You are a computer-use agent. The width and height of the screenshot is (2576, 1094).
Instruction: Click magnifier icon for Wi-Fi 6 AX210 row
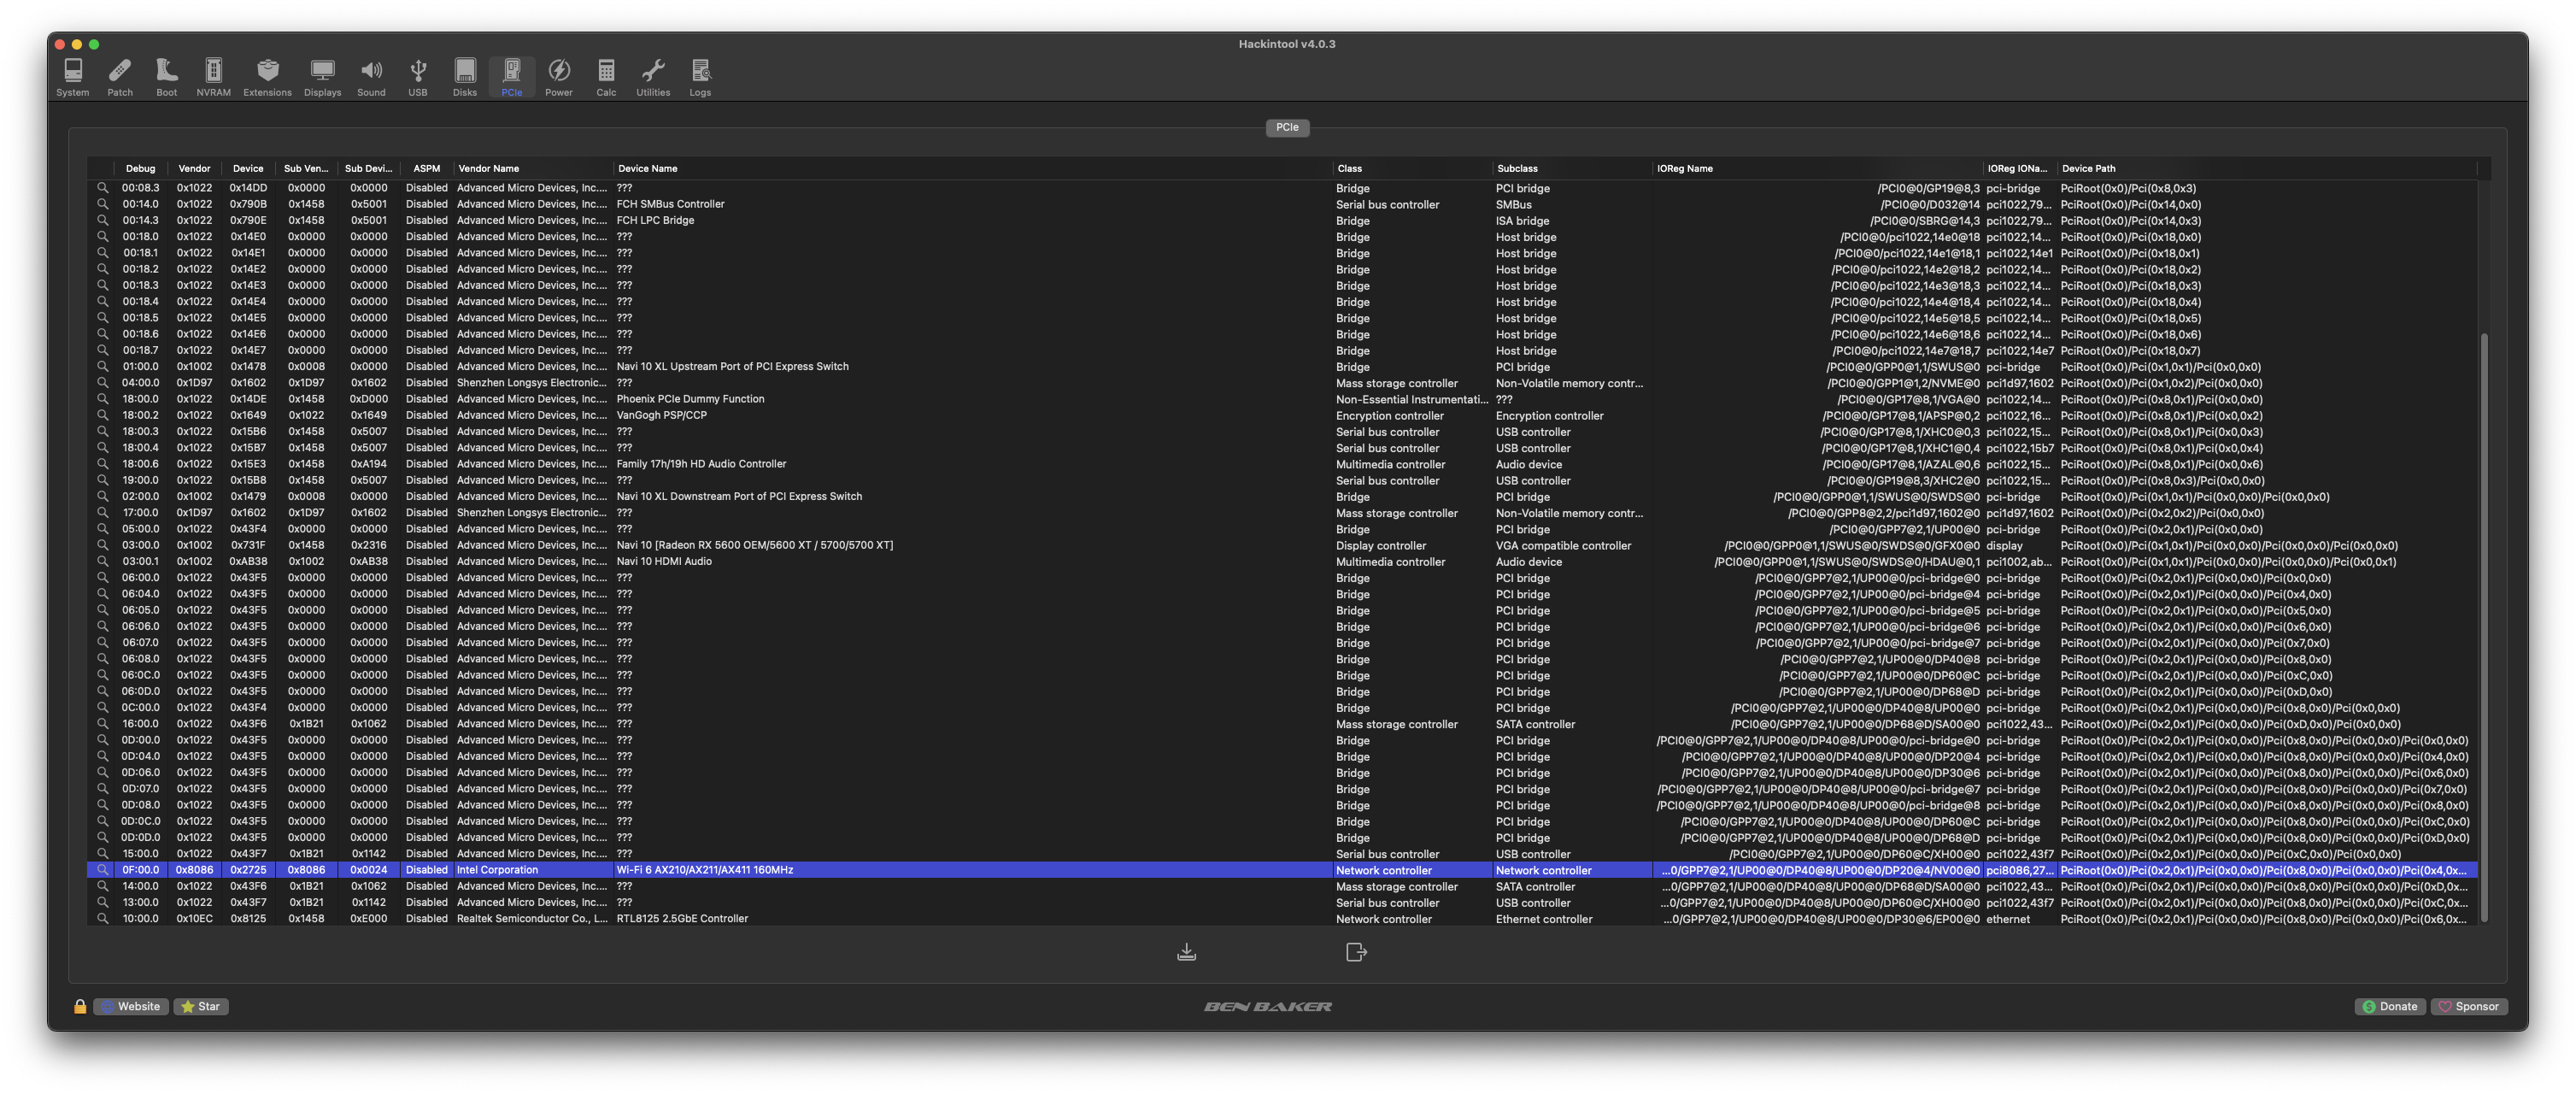point(102,870)
